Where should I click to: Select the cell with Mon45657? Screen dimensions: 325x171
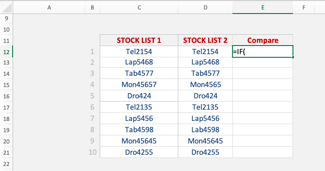coord(139,84)
